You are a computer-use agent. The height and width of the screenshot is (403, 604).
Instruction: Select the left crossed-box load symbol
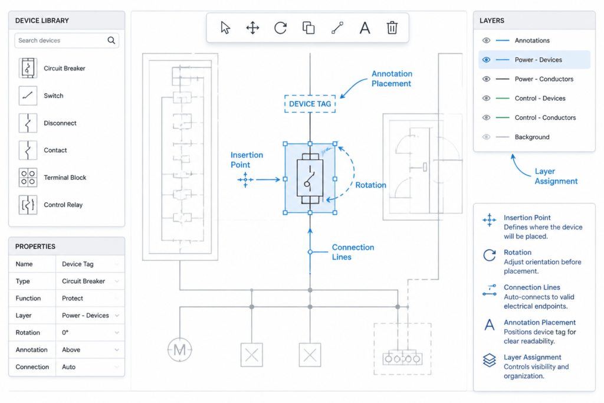251,355
